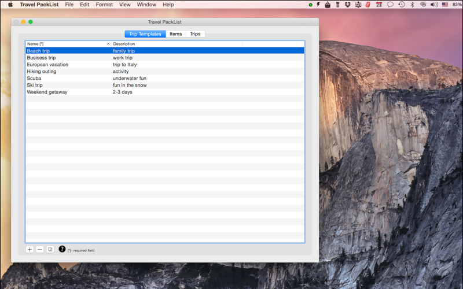Image resolution: width=463 pixels, height=289 pixels.
Task: Open the Window menu
Action: (146, 5)
